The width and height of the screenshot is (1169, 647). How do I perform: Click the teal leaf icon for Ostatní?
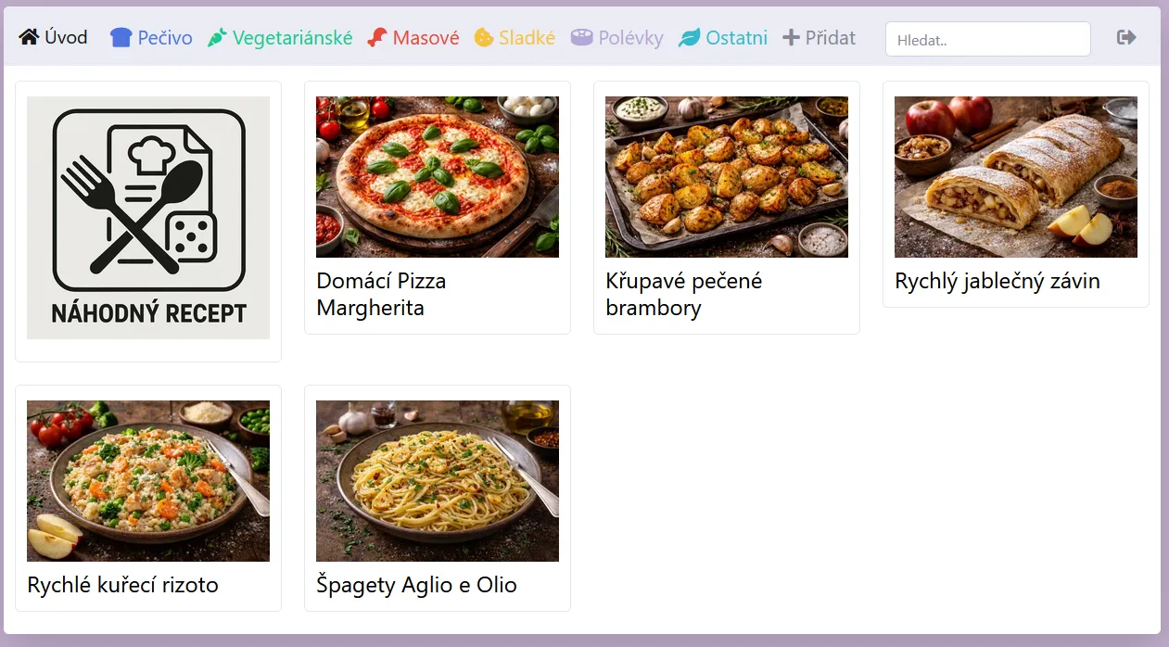coord(689,38)
